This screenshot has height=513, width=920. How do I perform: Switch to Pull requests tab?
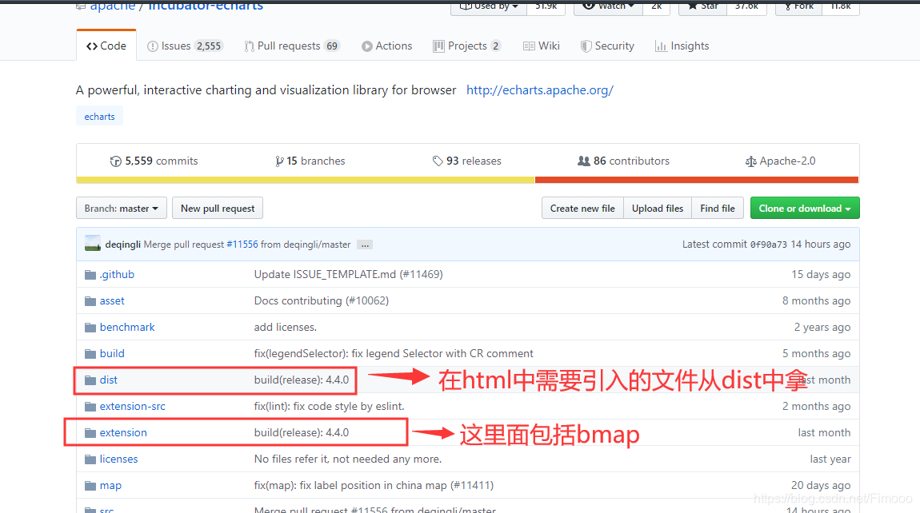(292, 46)
